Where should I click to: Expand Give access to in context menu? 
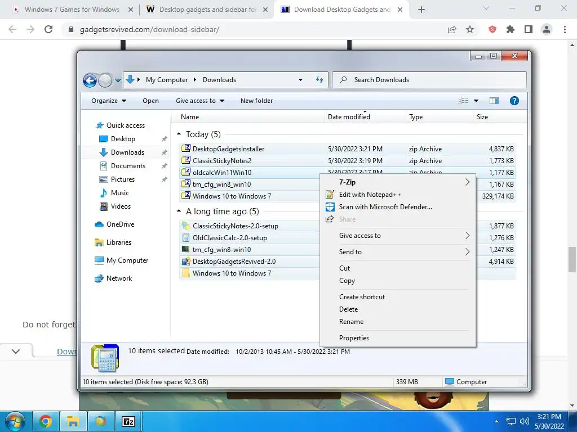pyautogui.click(x=398, y=236)
